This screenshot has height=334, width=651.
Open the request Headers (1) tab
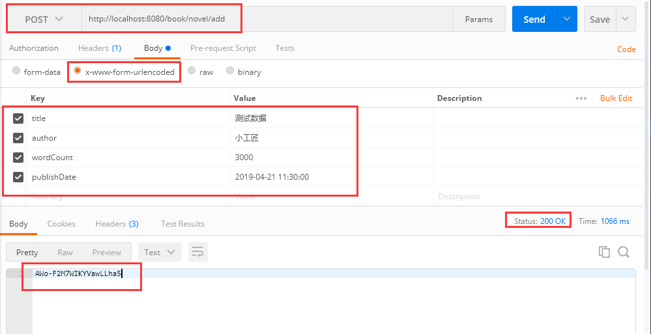pos(100,48)
